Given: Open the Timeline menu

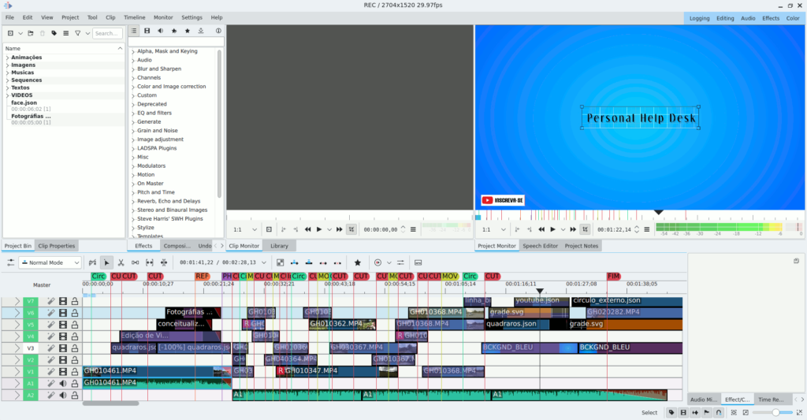Looking at the screenshot, I should (x=134, y=17).
